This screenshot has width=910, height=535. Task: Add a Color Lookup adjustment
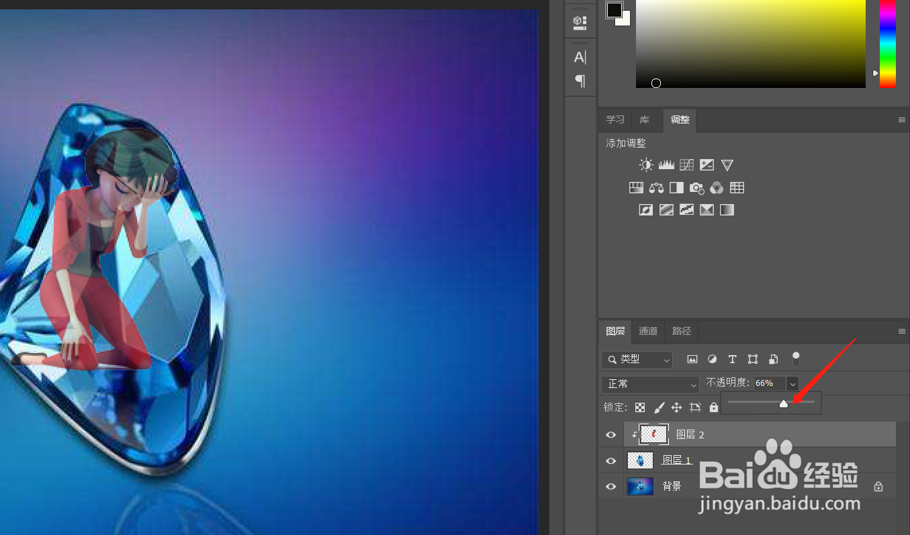[737, 187]
